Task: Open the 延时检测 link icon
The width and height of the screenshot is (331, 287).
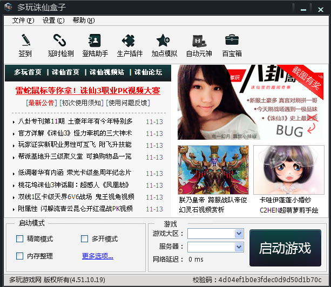Action: (60, 40)
